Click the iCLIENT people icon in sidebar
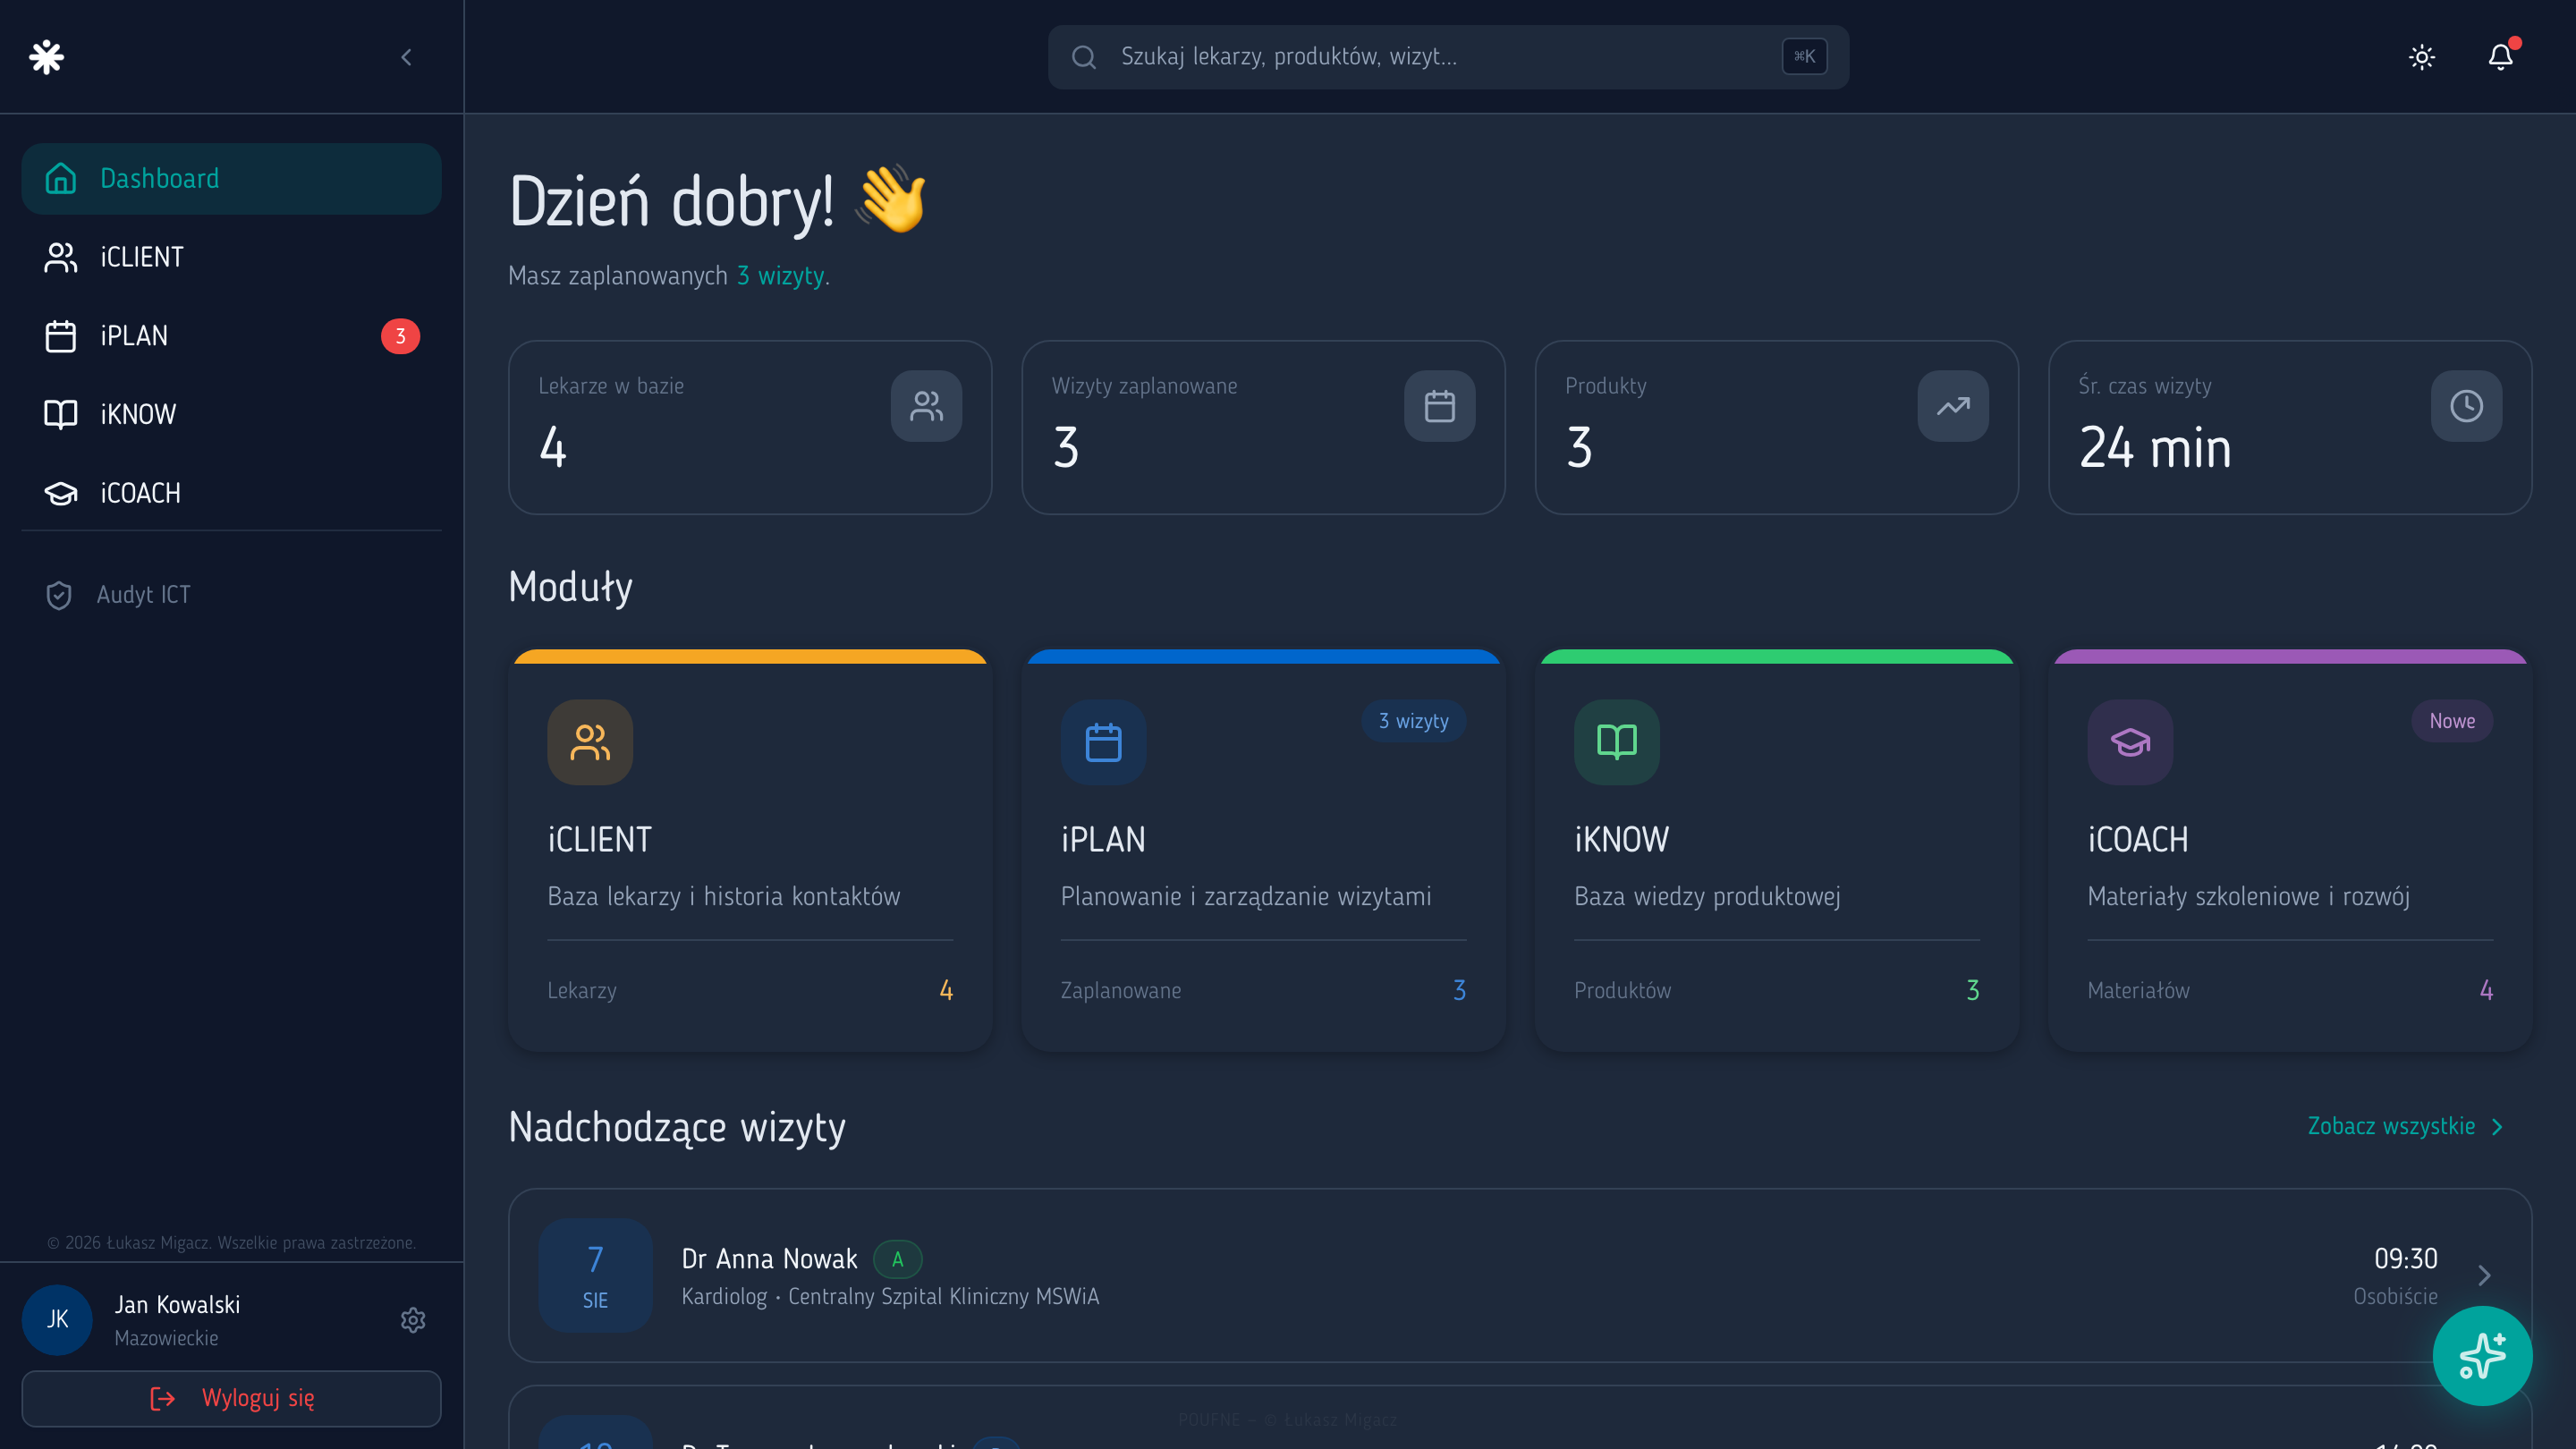This screenshot has height=1449, width=2576. click(x=61, y=257)
